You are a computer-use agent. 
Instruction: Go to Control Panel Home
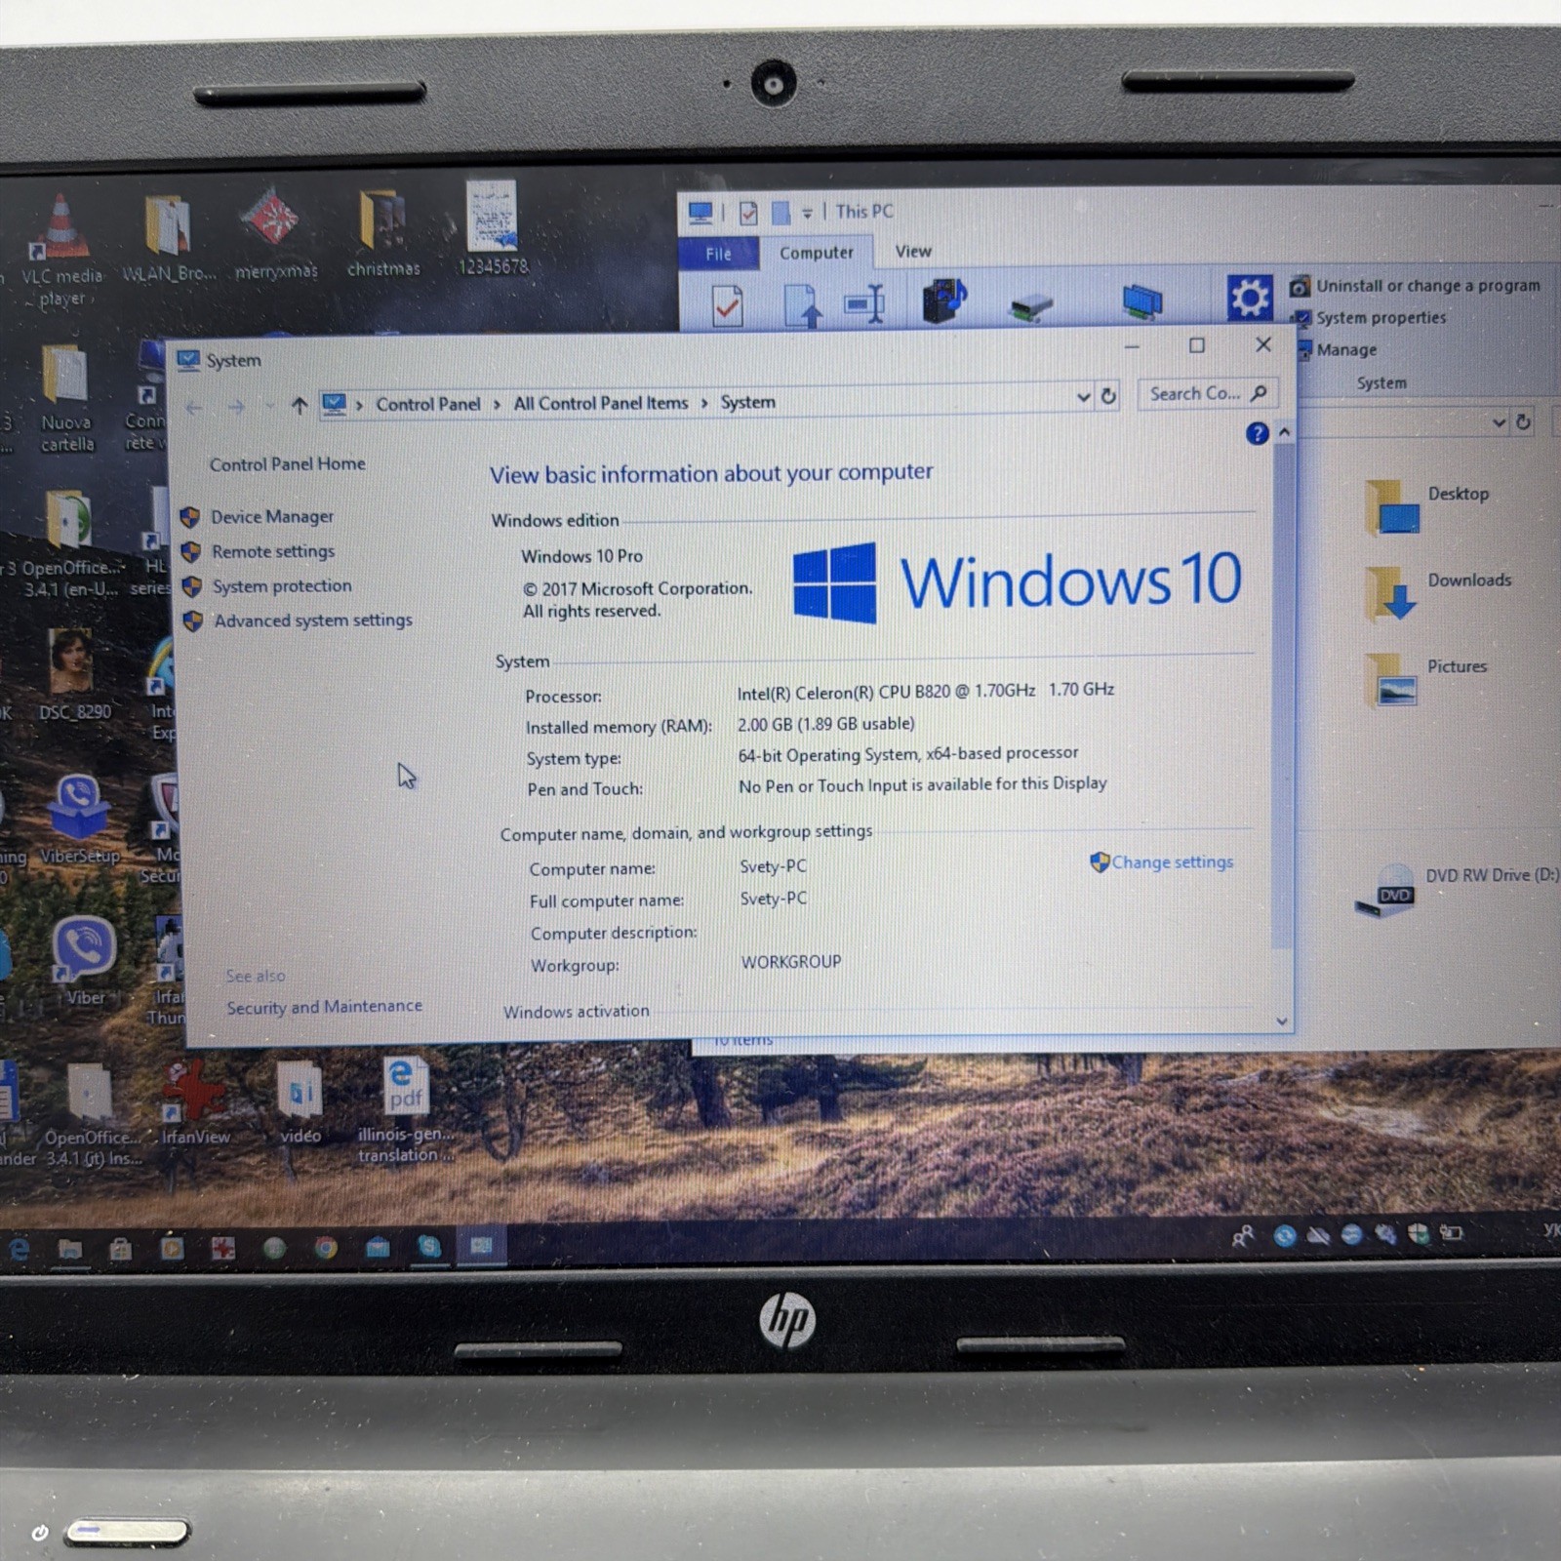click(287, 464)
